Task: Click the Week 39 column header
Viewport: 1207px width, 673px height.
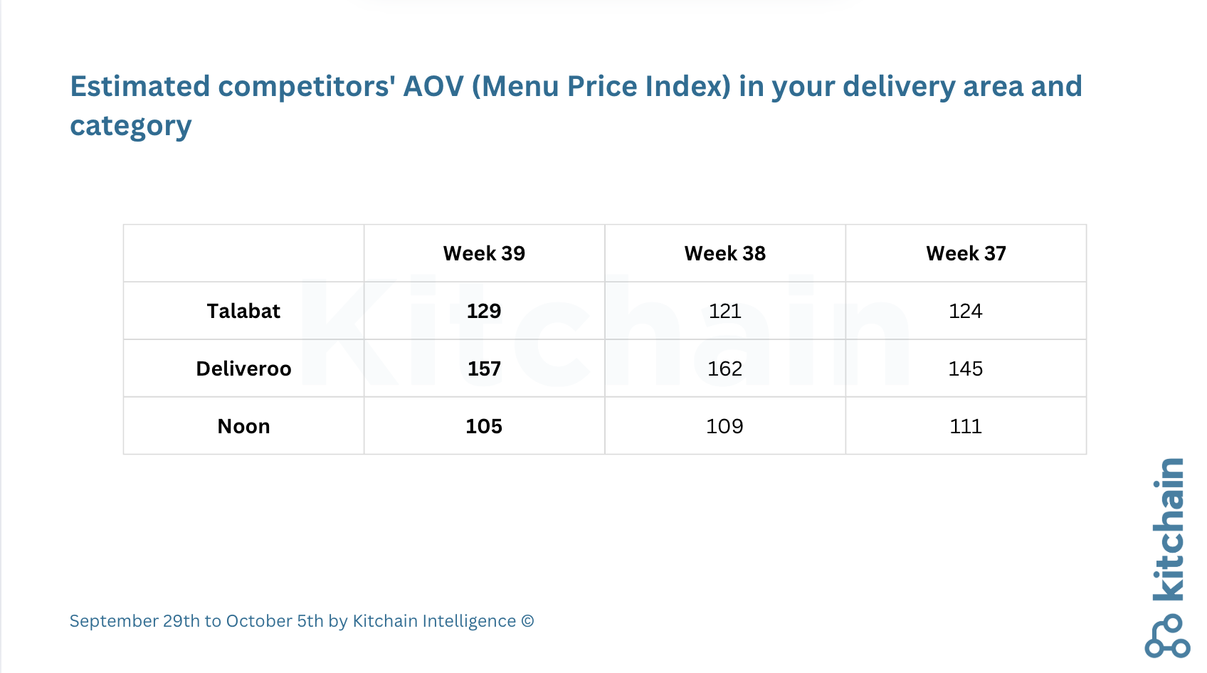Action: pyautogui.click(x=484, y=253)
